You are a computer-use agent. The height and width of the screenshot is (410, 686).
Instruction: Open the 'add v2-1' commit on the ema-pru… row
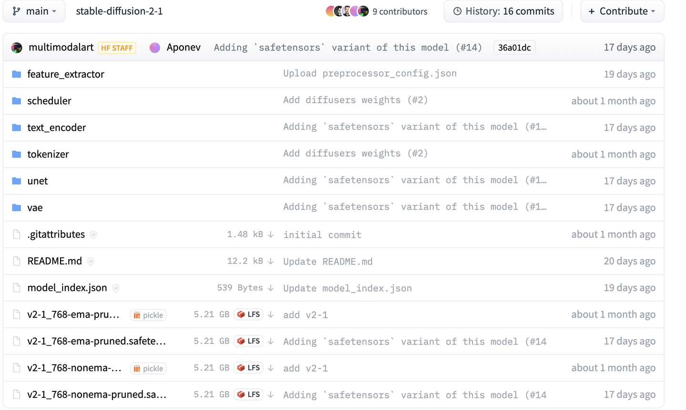coord(305,315)
